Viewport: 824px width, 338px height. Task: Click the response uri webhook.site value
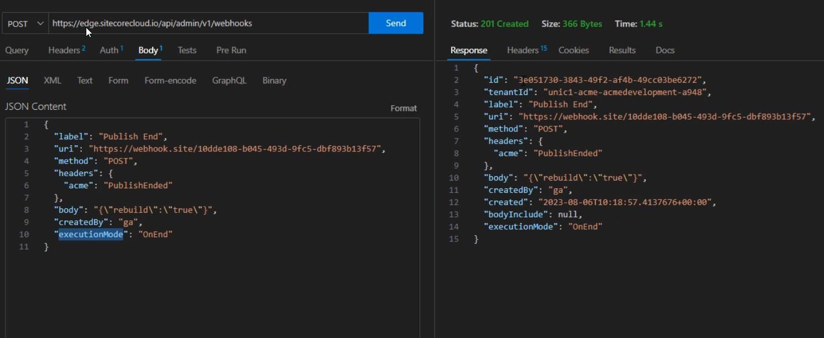pyautogui.click(x=666, y=117)
